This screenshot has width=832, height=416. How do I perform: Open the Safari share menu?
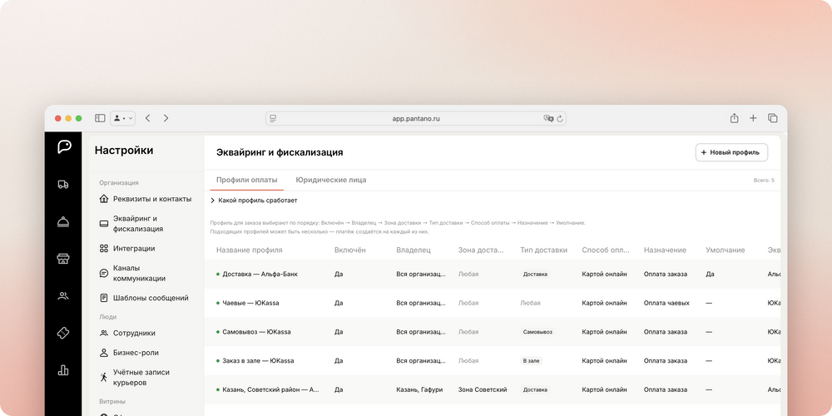click(x=735, y=118)
